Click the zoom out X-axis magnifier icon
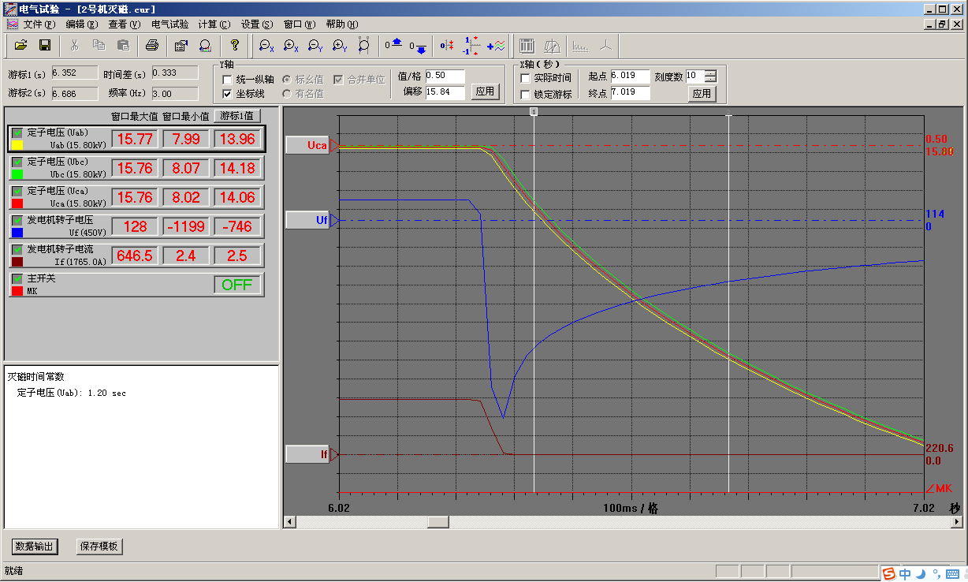 coord(266,46)
